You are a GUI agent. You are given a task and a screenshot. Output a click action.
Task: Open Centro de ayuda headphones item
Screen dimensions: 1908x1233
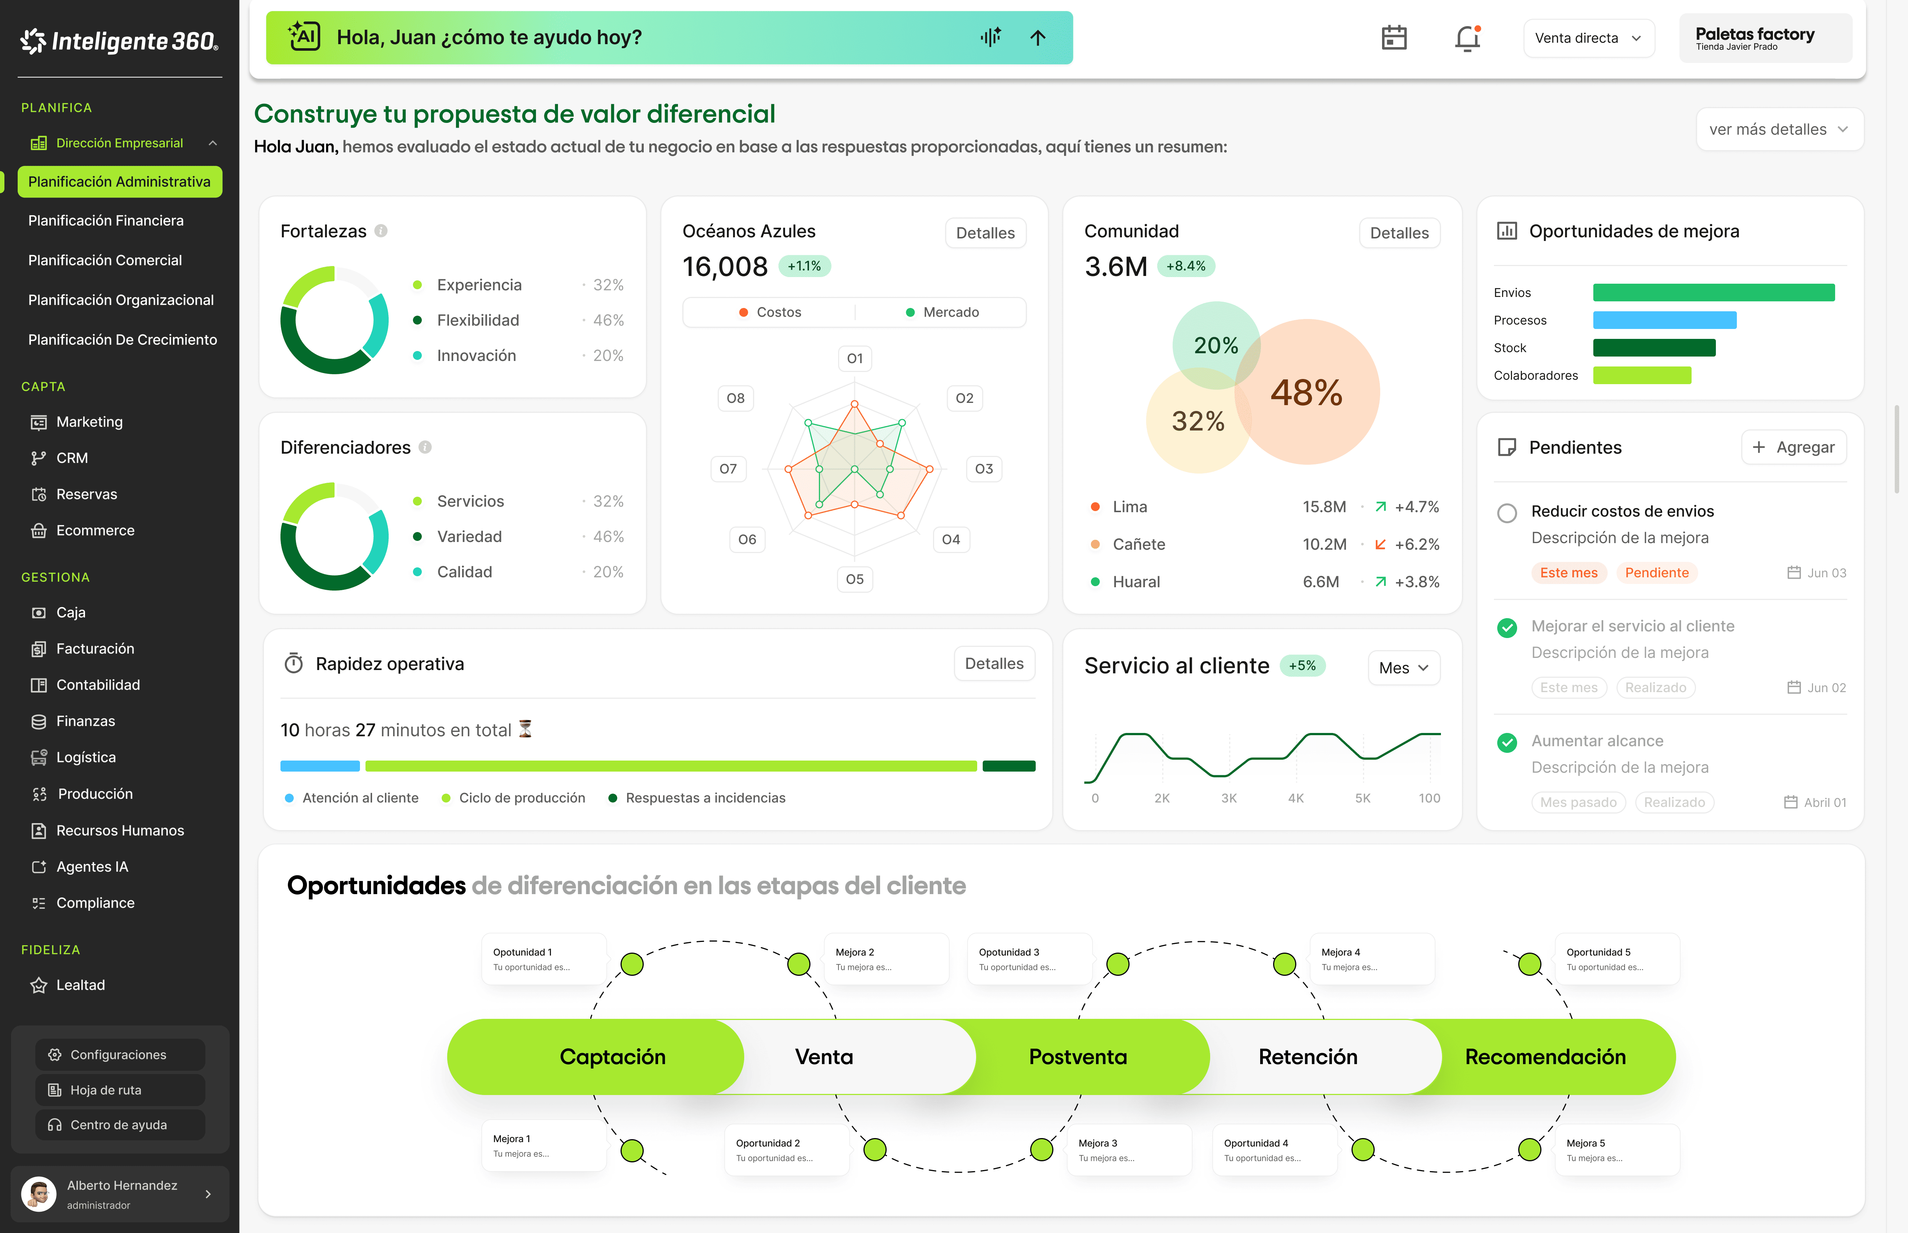coord(119,1124)
